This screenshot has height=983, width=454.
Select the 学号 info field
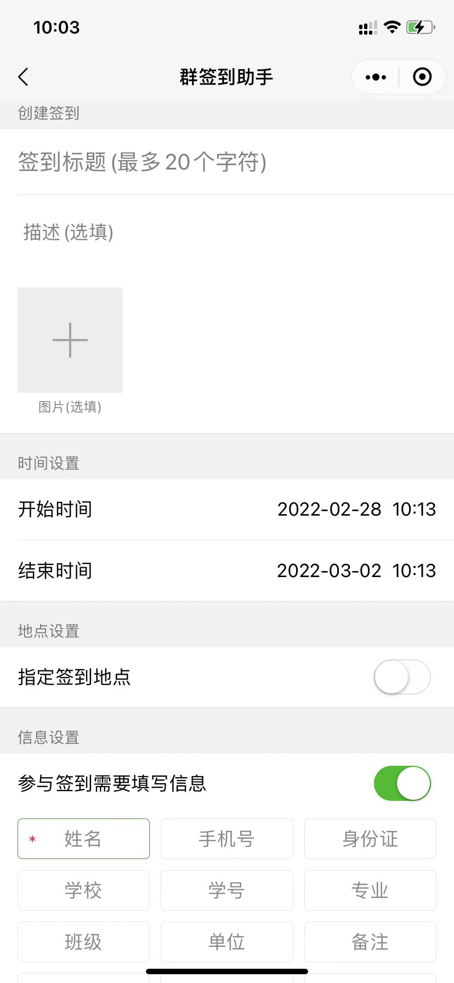[x=226, y=890]
